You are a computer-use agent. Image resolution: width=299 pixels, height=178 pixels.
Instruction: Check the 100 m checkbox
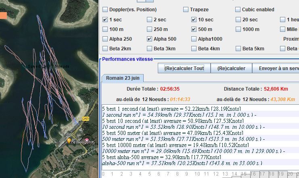[105, 29]
